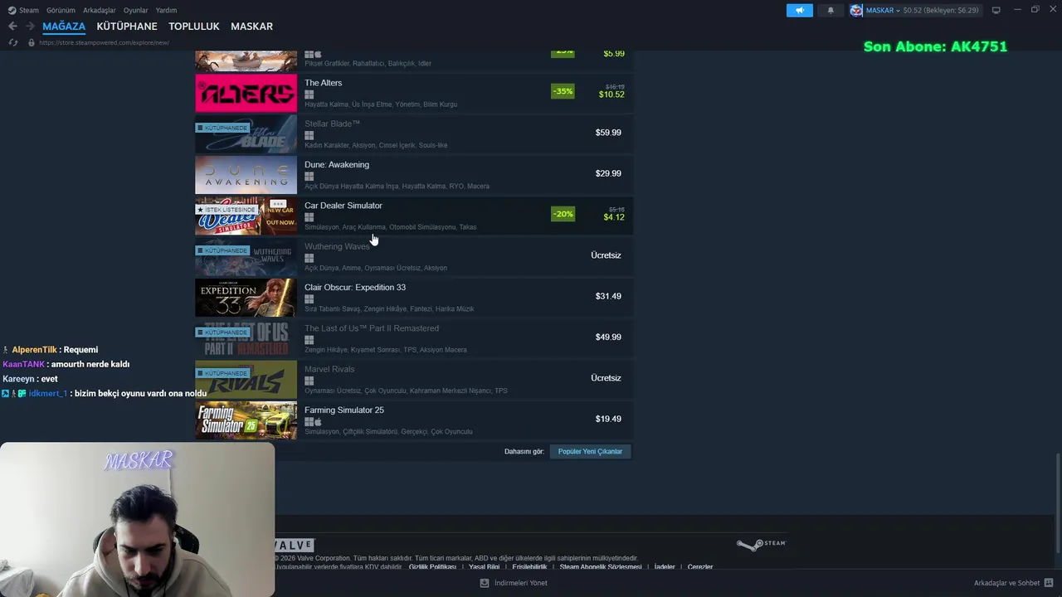The height and width of the screenshot is (597, 1062).
Task: Open The Alters game thumbnail
Action: coord(246,93)
